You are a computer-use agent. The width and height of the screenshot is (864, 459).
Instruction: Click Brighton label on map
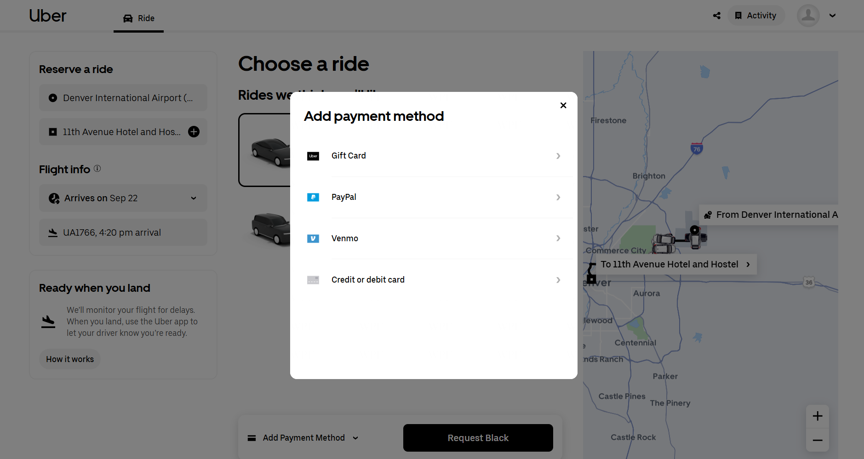point(649,176)
